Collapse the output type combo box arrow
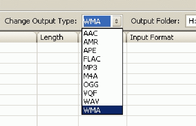 click(117, 21)
